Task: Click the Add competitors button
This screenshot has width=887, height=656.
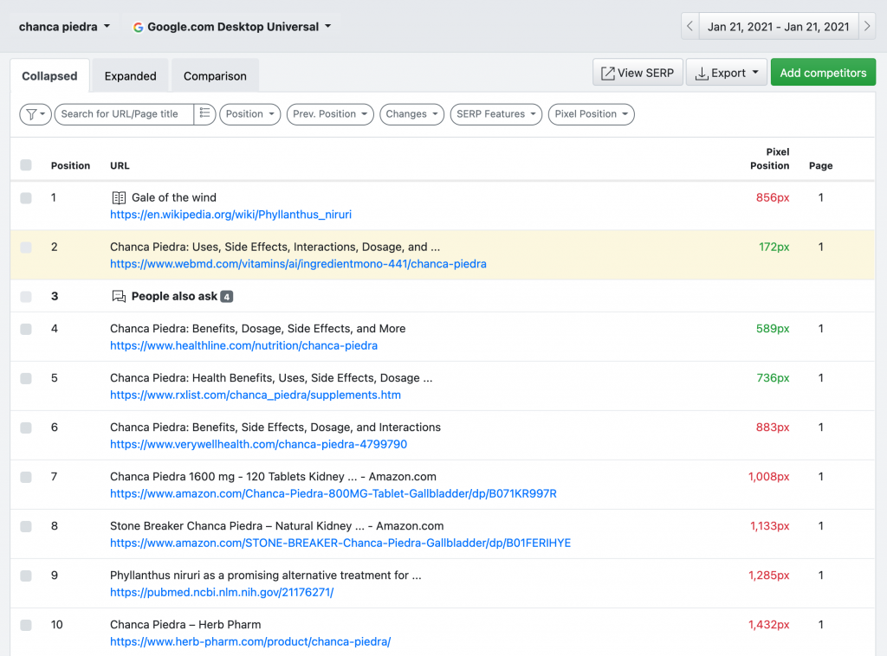Action: click(x=823, y=73)
